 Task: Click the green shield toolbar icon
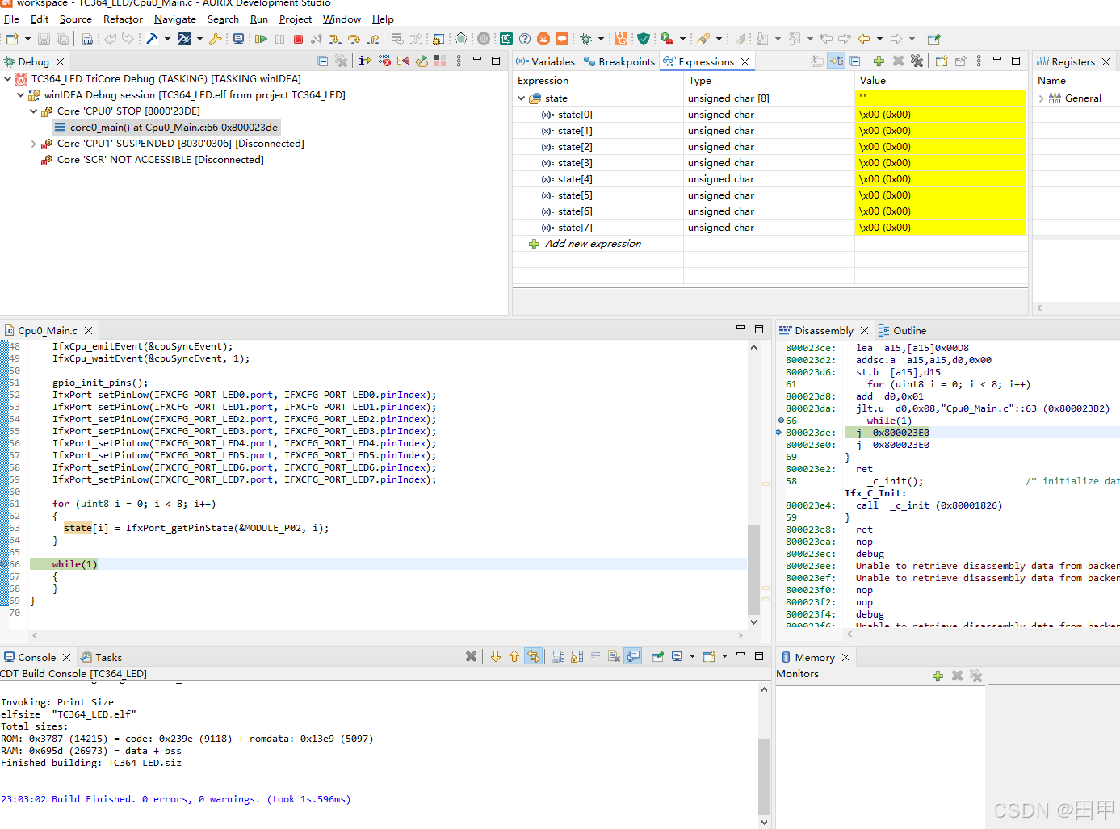[644, 39]
